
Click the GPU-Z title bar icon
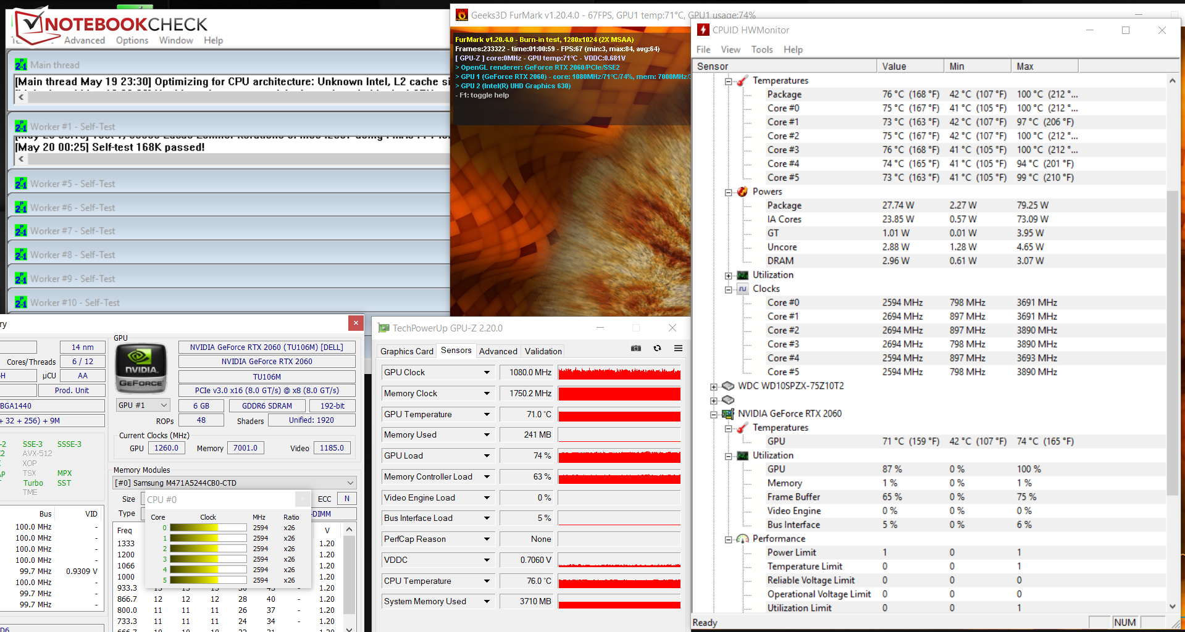click(x=383, y=328)
